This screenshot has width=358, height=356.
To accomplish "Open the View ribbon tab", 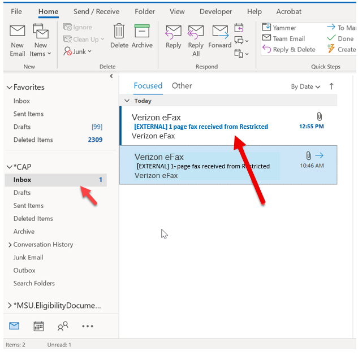I will pos(177,11).
